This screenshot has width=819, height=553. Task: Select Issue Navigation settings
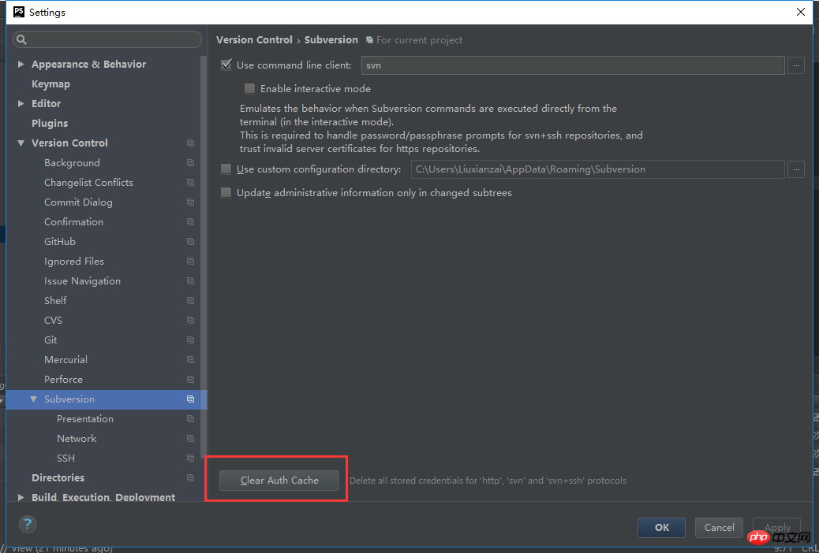pyautogui.click(x=83, y=280)
